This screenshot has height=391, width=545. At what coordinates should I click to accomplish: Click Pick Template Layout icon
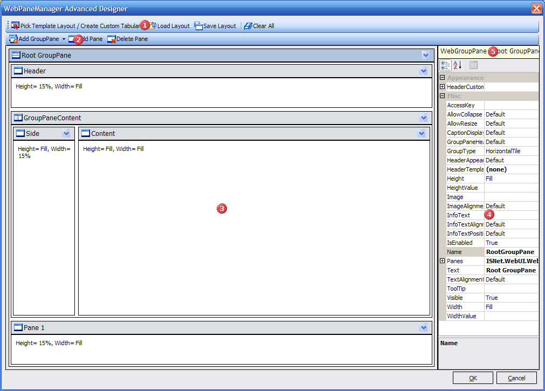[x=15, y=26]
